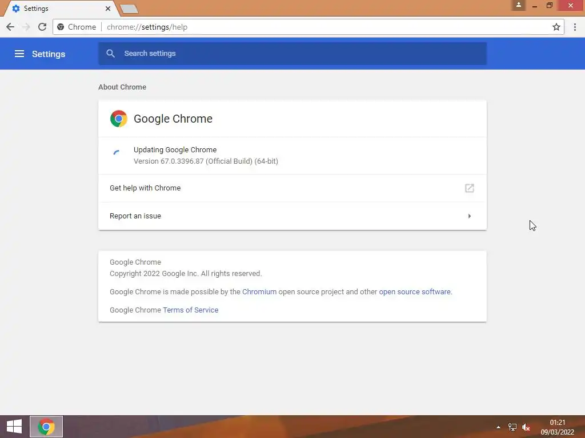Close the Settings tab
This screenshot has height=438, width=585.
point(108,8)
